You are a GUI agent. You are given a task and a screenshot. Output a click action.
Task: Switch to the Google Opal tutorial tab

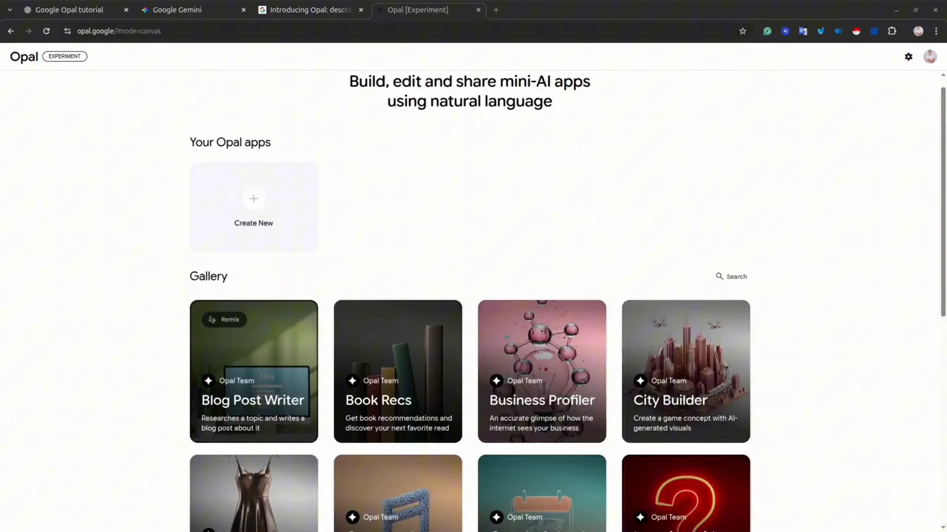76,10
